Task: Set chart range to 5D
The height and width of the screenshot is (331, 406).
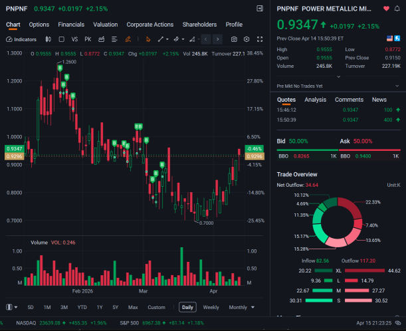Action: coord(31,307)
